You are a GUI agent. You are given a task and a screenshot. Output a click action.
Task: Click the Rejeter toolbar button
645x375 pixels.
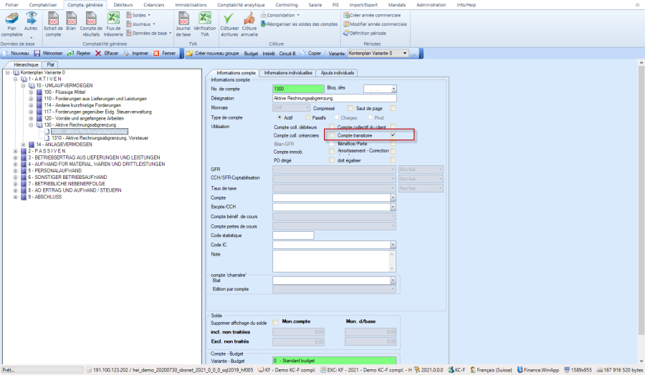(79, 54)
